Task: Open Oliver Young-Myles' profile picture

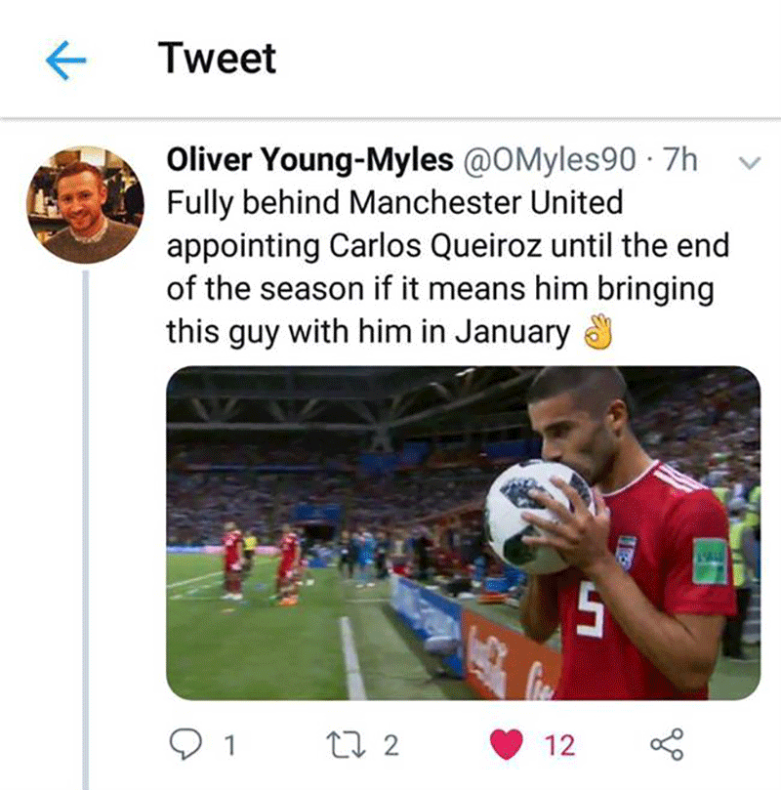Action: point(84,203)
